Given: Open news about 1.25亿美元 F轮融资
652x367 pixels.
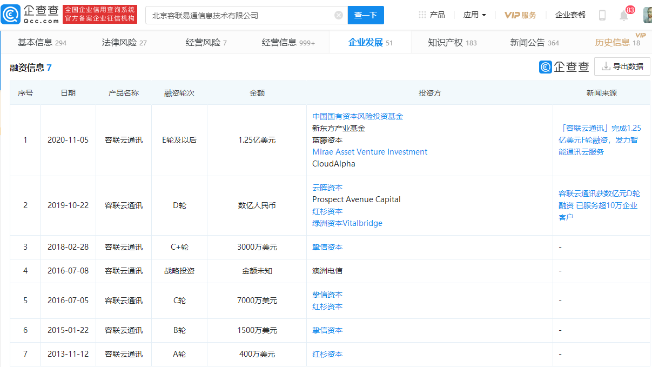Looking at the screenshot, I should click(600, 140).
